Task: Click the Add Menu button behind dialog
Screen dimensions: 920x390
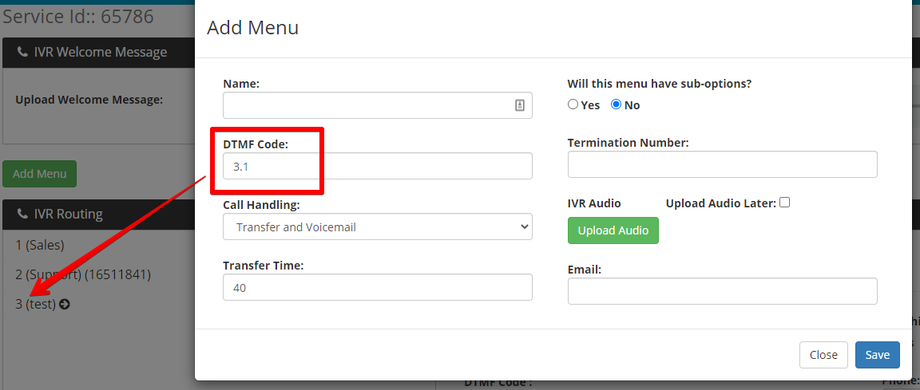Action: [39, 174]
